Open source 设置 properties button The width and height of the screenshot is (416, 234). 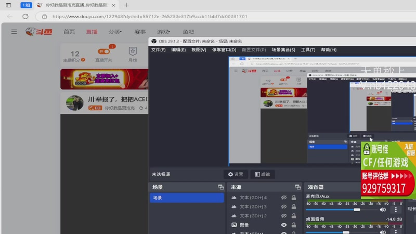[236, 174]
